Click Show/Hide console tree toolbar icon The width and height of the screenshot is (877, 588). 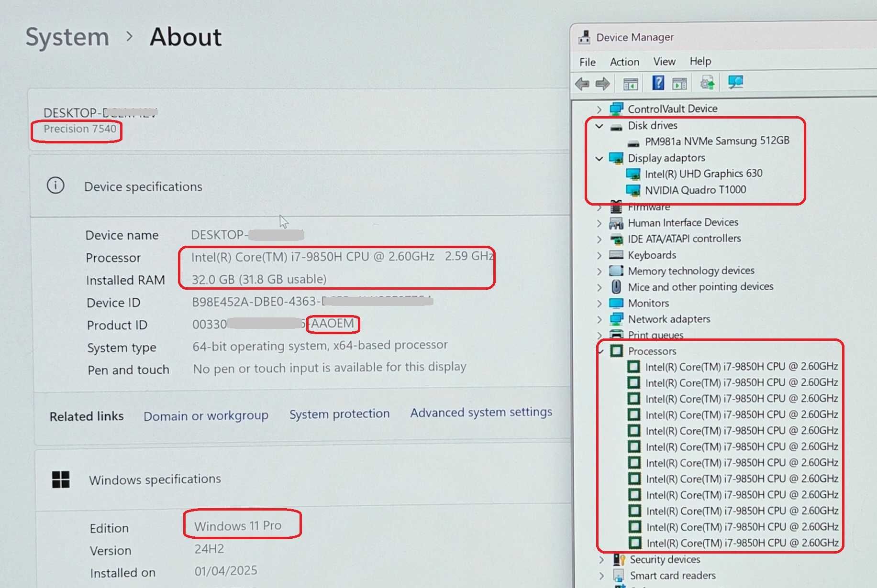[631, 84]
